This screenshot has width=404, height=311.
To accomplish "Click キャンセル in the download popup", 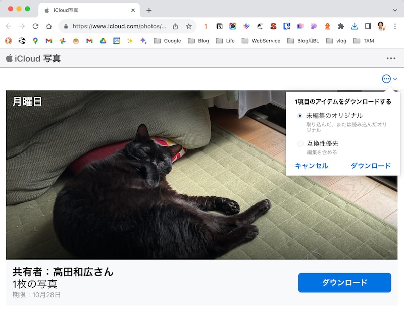I will click(x=312, y=166).
